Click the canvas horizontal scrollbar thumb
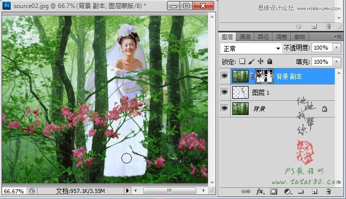 click(x=169, y=190)
